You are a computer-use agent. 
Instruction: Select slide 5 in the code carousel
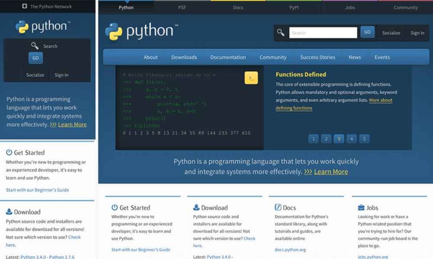coord(364,139)
